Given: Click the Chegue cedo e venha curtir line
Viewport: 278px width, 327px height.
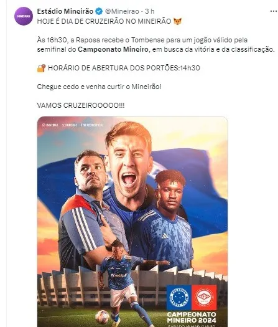Looking at the screenshot, I should 99,87.
